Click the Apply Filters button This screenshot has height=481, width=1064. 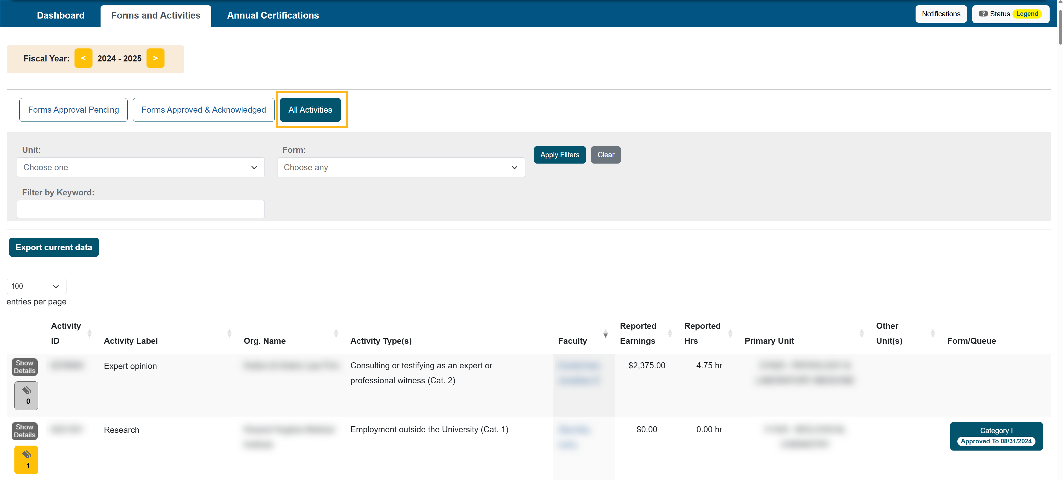point(559,155)
